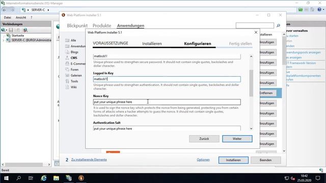
Task: Open the taskbar search icon
Action: [x=18, y=178]
